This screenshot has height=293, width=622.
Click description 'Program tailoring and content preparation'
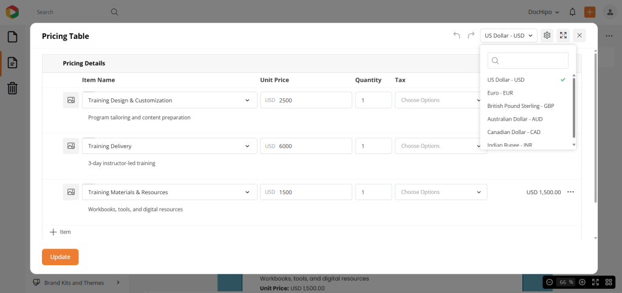139,117
